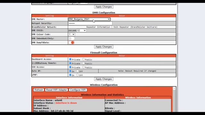Click the Hotspot Security password field
The height and width of the screenshot is (115, 205).
coord(90,23)
